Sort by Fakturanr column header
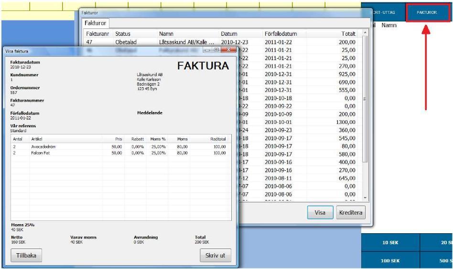 click(97, 34)
